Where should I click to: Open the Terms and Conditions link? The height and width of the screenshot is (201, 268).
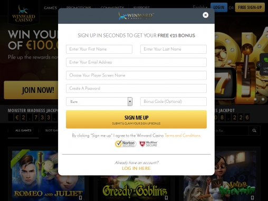click(183, 136)
